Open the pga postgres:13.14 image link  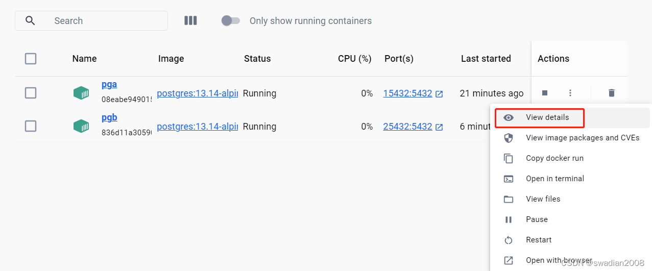coord(197,93)
